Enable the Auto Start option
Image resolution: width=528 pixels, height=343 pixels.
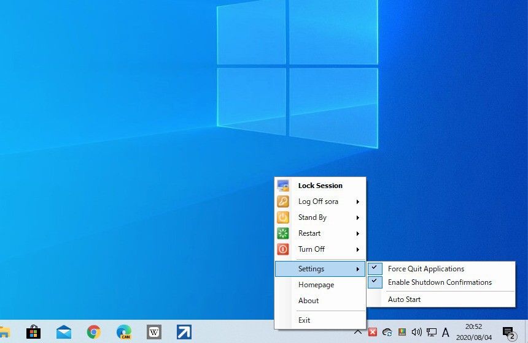point(404,300)
